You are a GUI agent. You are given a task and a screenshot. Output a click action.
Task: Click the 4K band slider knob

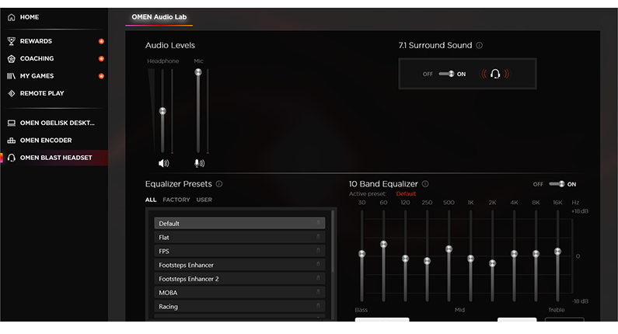pyautogui.click(x=514, y=254)
